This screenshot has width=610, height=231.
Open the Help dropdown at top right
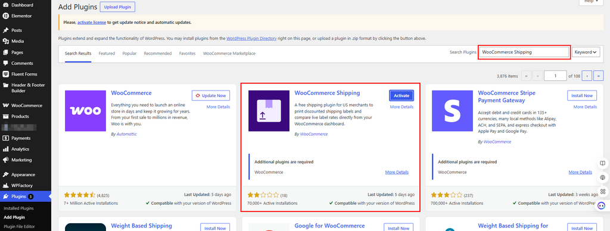click(x=592, y=2)
